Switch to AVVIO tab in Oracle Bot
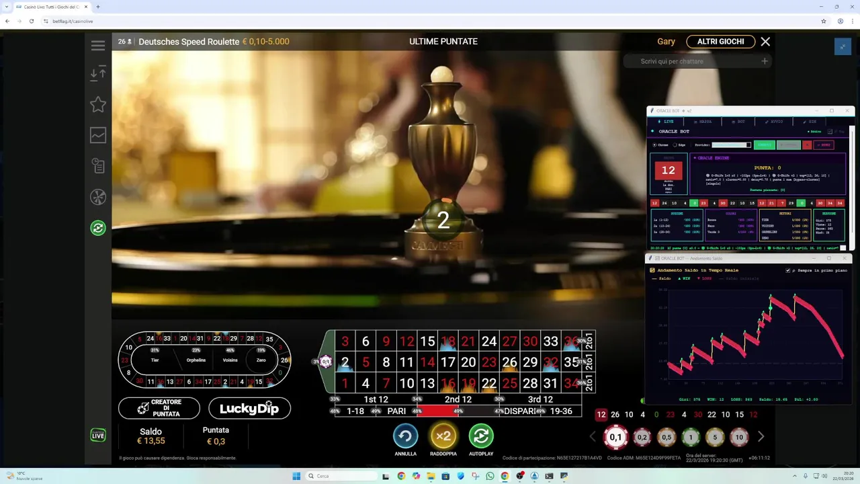Viewport: 860px width, 484px height. pyautogui.click(x=773, y=122)
